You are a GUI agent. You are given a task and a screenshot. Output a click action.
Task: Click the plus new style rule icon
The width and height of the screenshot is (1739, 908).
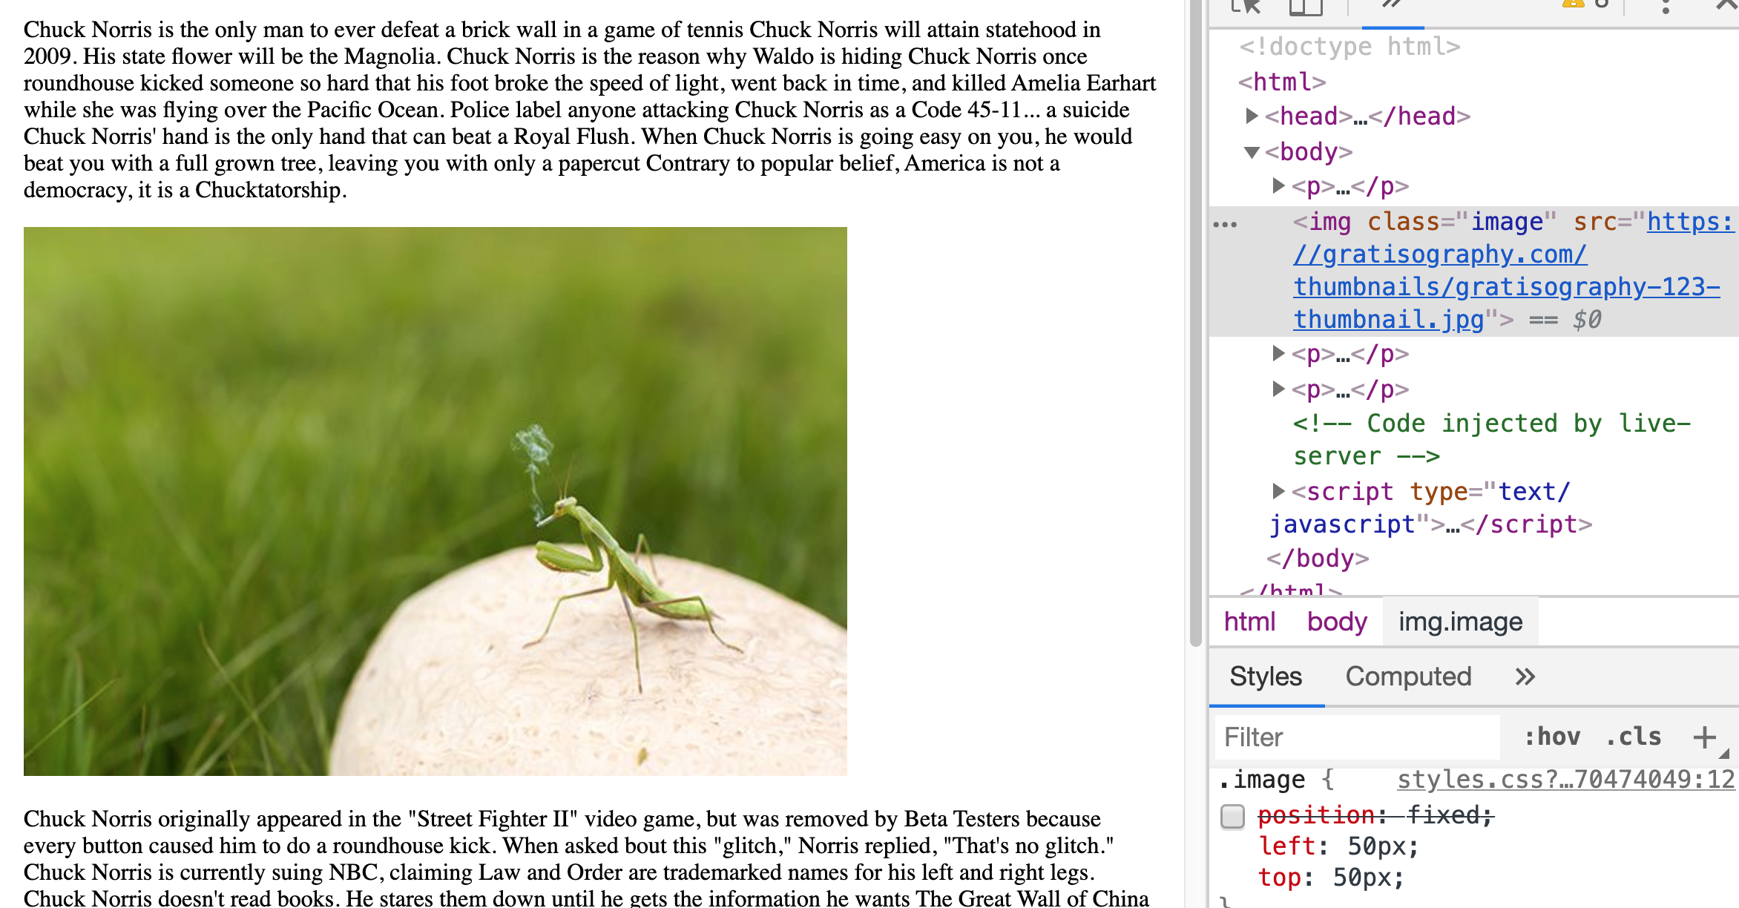[1704, 737]
